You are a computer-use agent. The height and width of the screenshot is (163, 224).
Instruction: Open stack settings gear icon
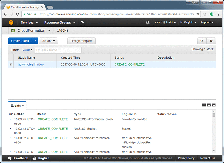(x=211, y=41)
